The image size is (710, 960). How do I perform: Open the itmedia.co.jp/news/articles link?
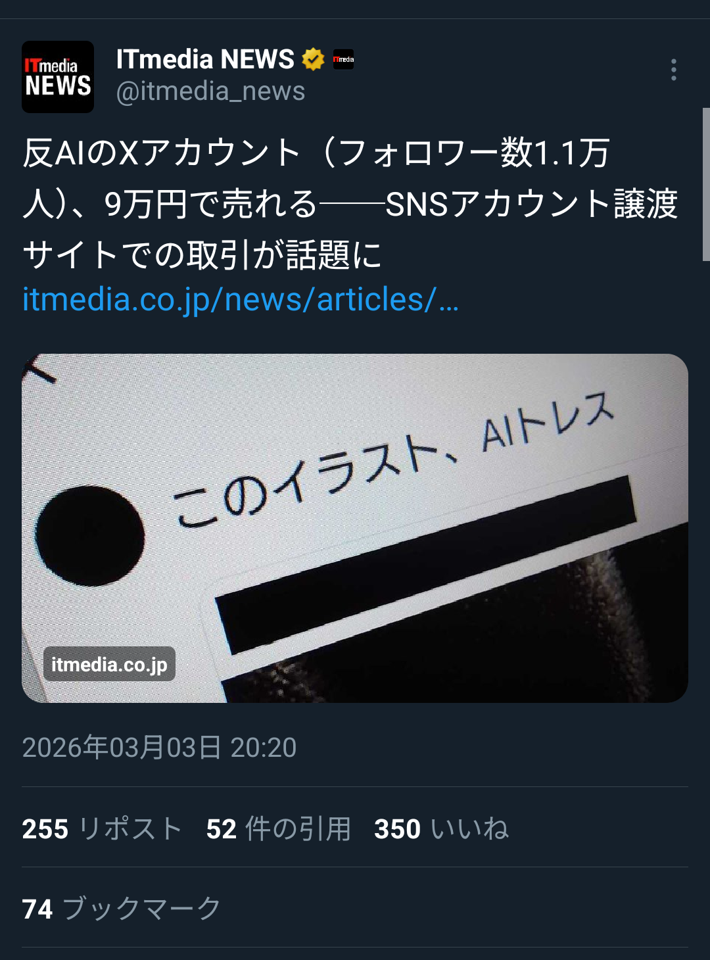[x=241, y=300]
